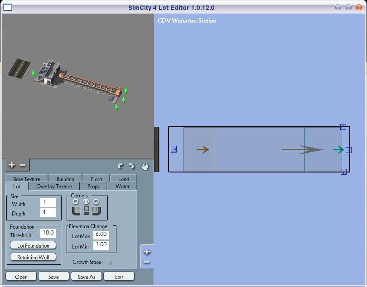The image size is (367, 287).
Task: Click 'GDV Watertaxi Station' title text
Action: tap(187, 20)
